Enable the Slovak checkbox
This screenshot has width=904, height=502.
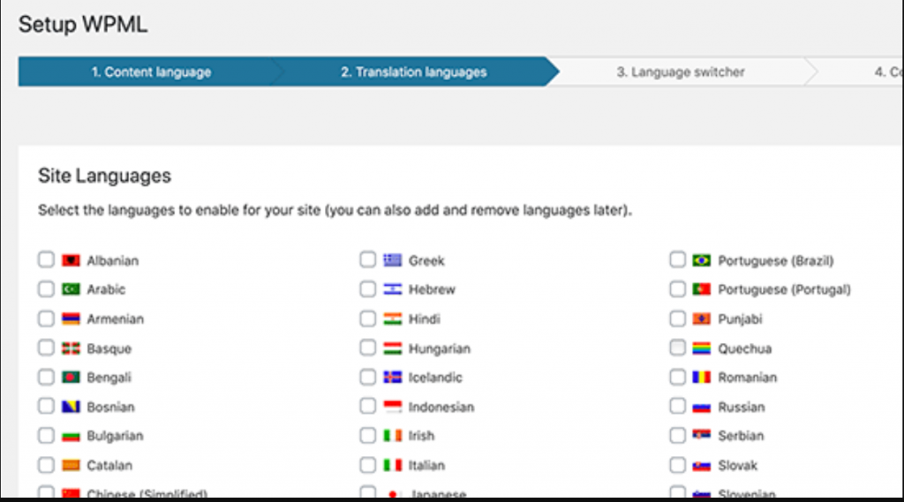tap(677, 465)
